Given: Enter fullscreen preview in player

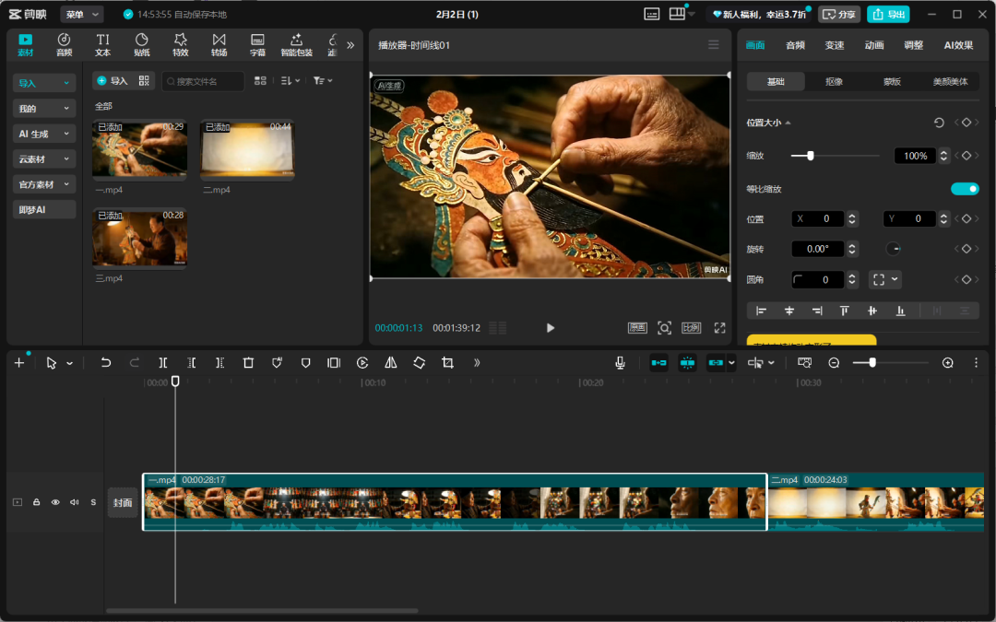Looking at the screenshot, I should pyautogui.click(x=719, y=328).
